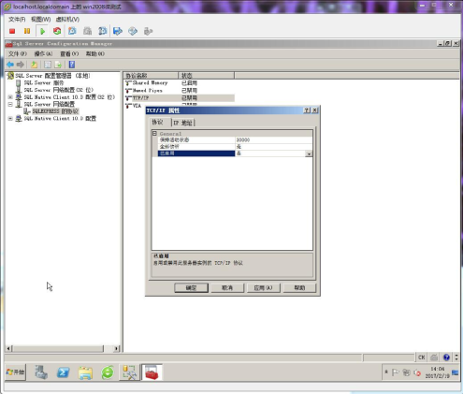Click the red power off VM icon
This screenshot has height=394, width=464.
click(x=12, y=31)
